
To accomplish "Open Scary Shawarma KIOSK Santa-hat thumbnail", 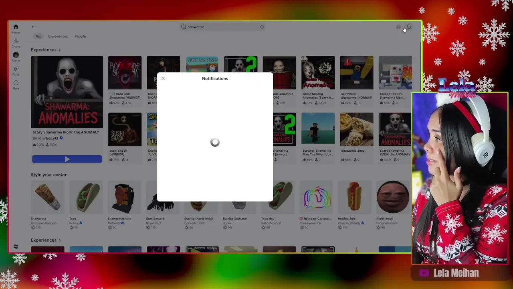I will tap(395, 129).
